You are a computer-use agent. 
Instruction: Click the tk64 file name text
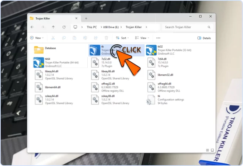48,59
